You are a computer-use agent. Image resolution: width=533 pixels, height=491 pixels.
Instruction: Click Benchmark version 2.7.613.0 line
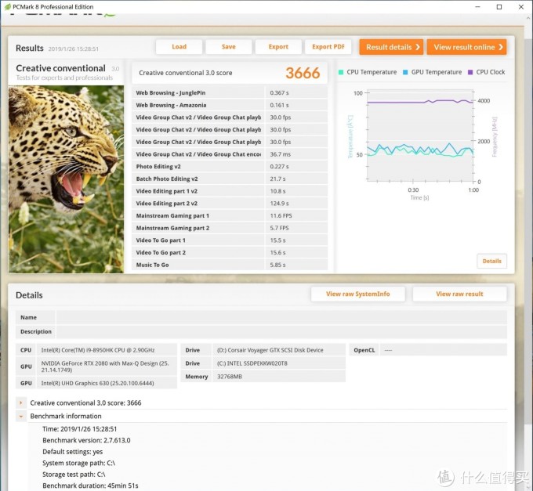86,440
